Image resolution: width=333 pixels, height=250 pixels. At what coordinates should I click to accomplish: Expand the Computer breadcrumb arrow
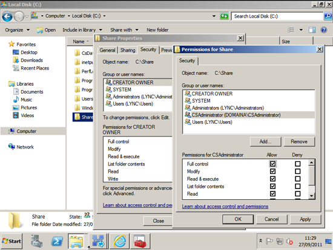click(x=68, y=16)
